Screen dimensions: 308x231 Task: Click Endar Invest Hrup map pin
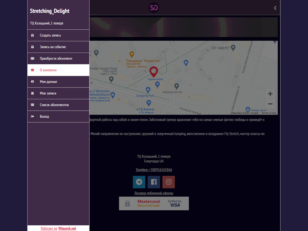click(x=111, y=79)
